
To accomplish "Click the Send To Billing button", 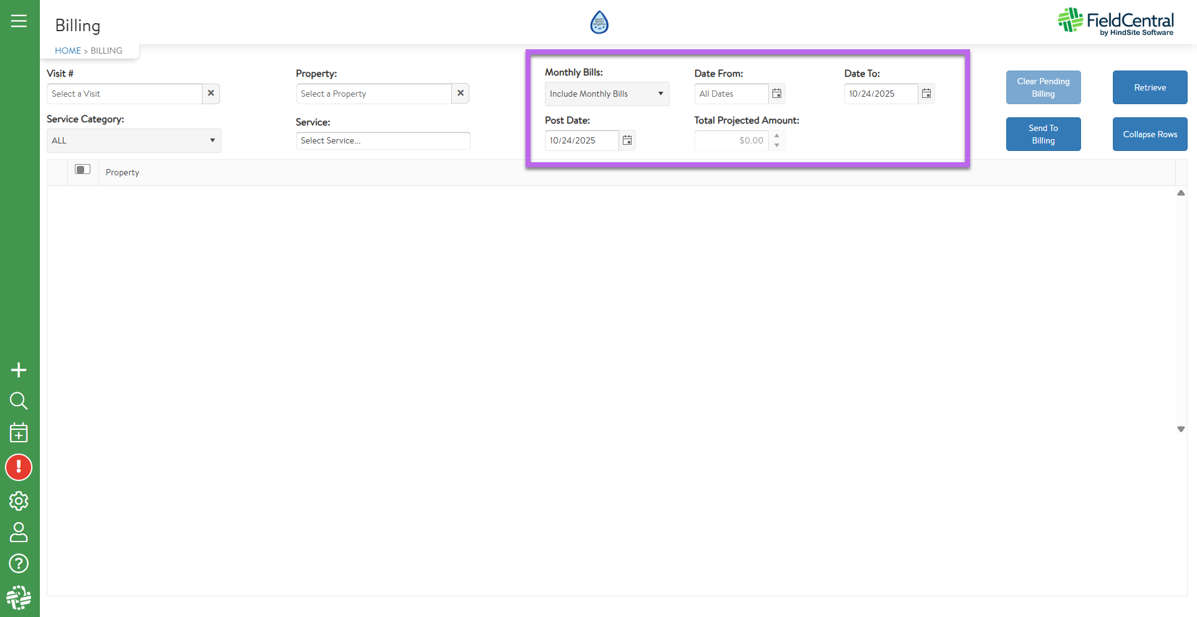I will pos(1043,134).
